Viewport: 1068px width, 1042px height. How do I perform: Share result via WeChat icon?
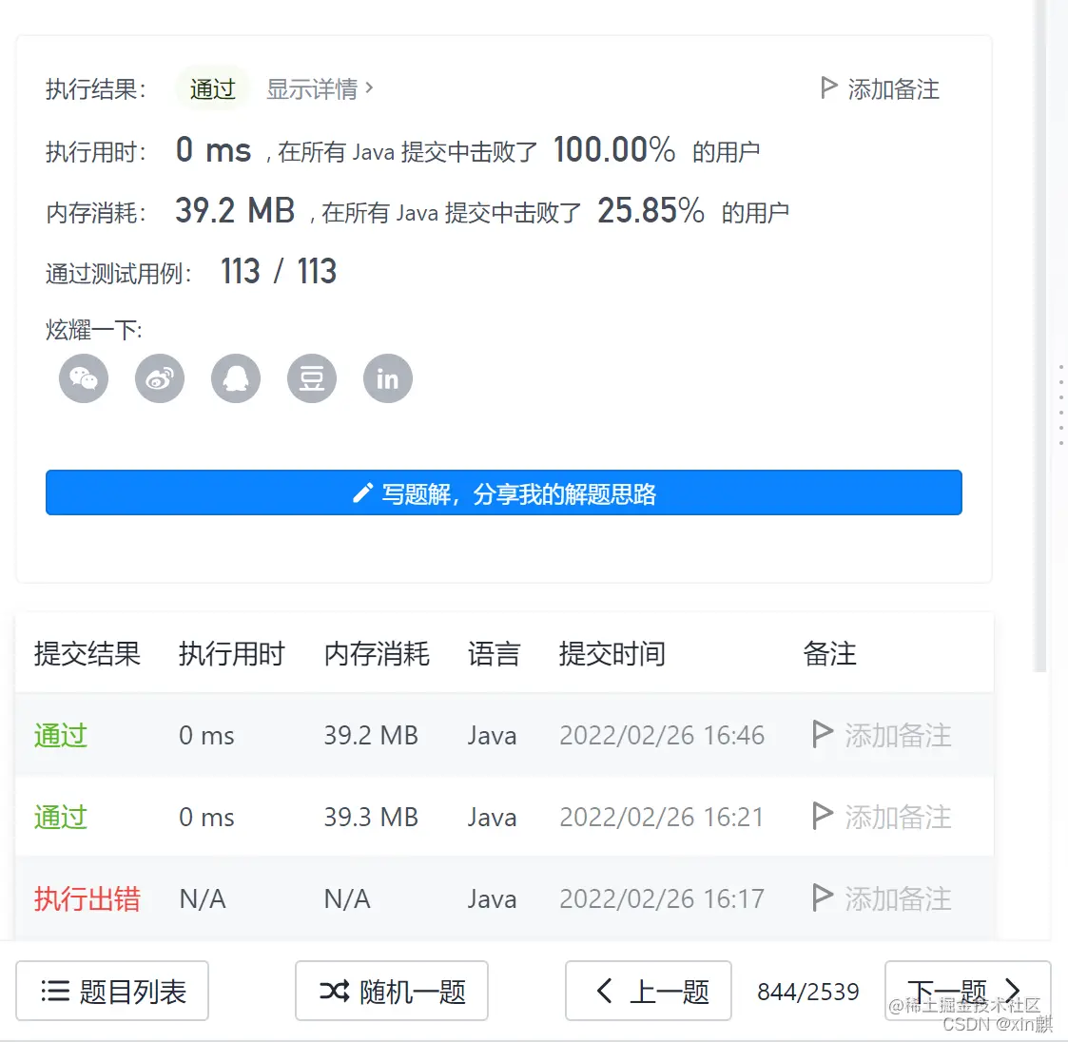click(x=84, y=378)
